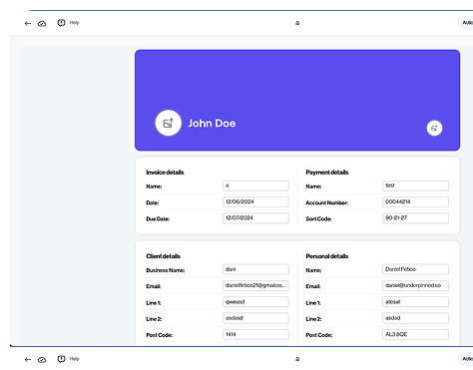Click the invoice Name field containing 'a'
Viewport: 473px width, 370px height.
255,185
